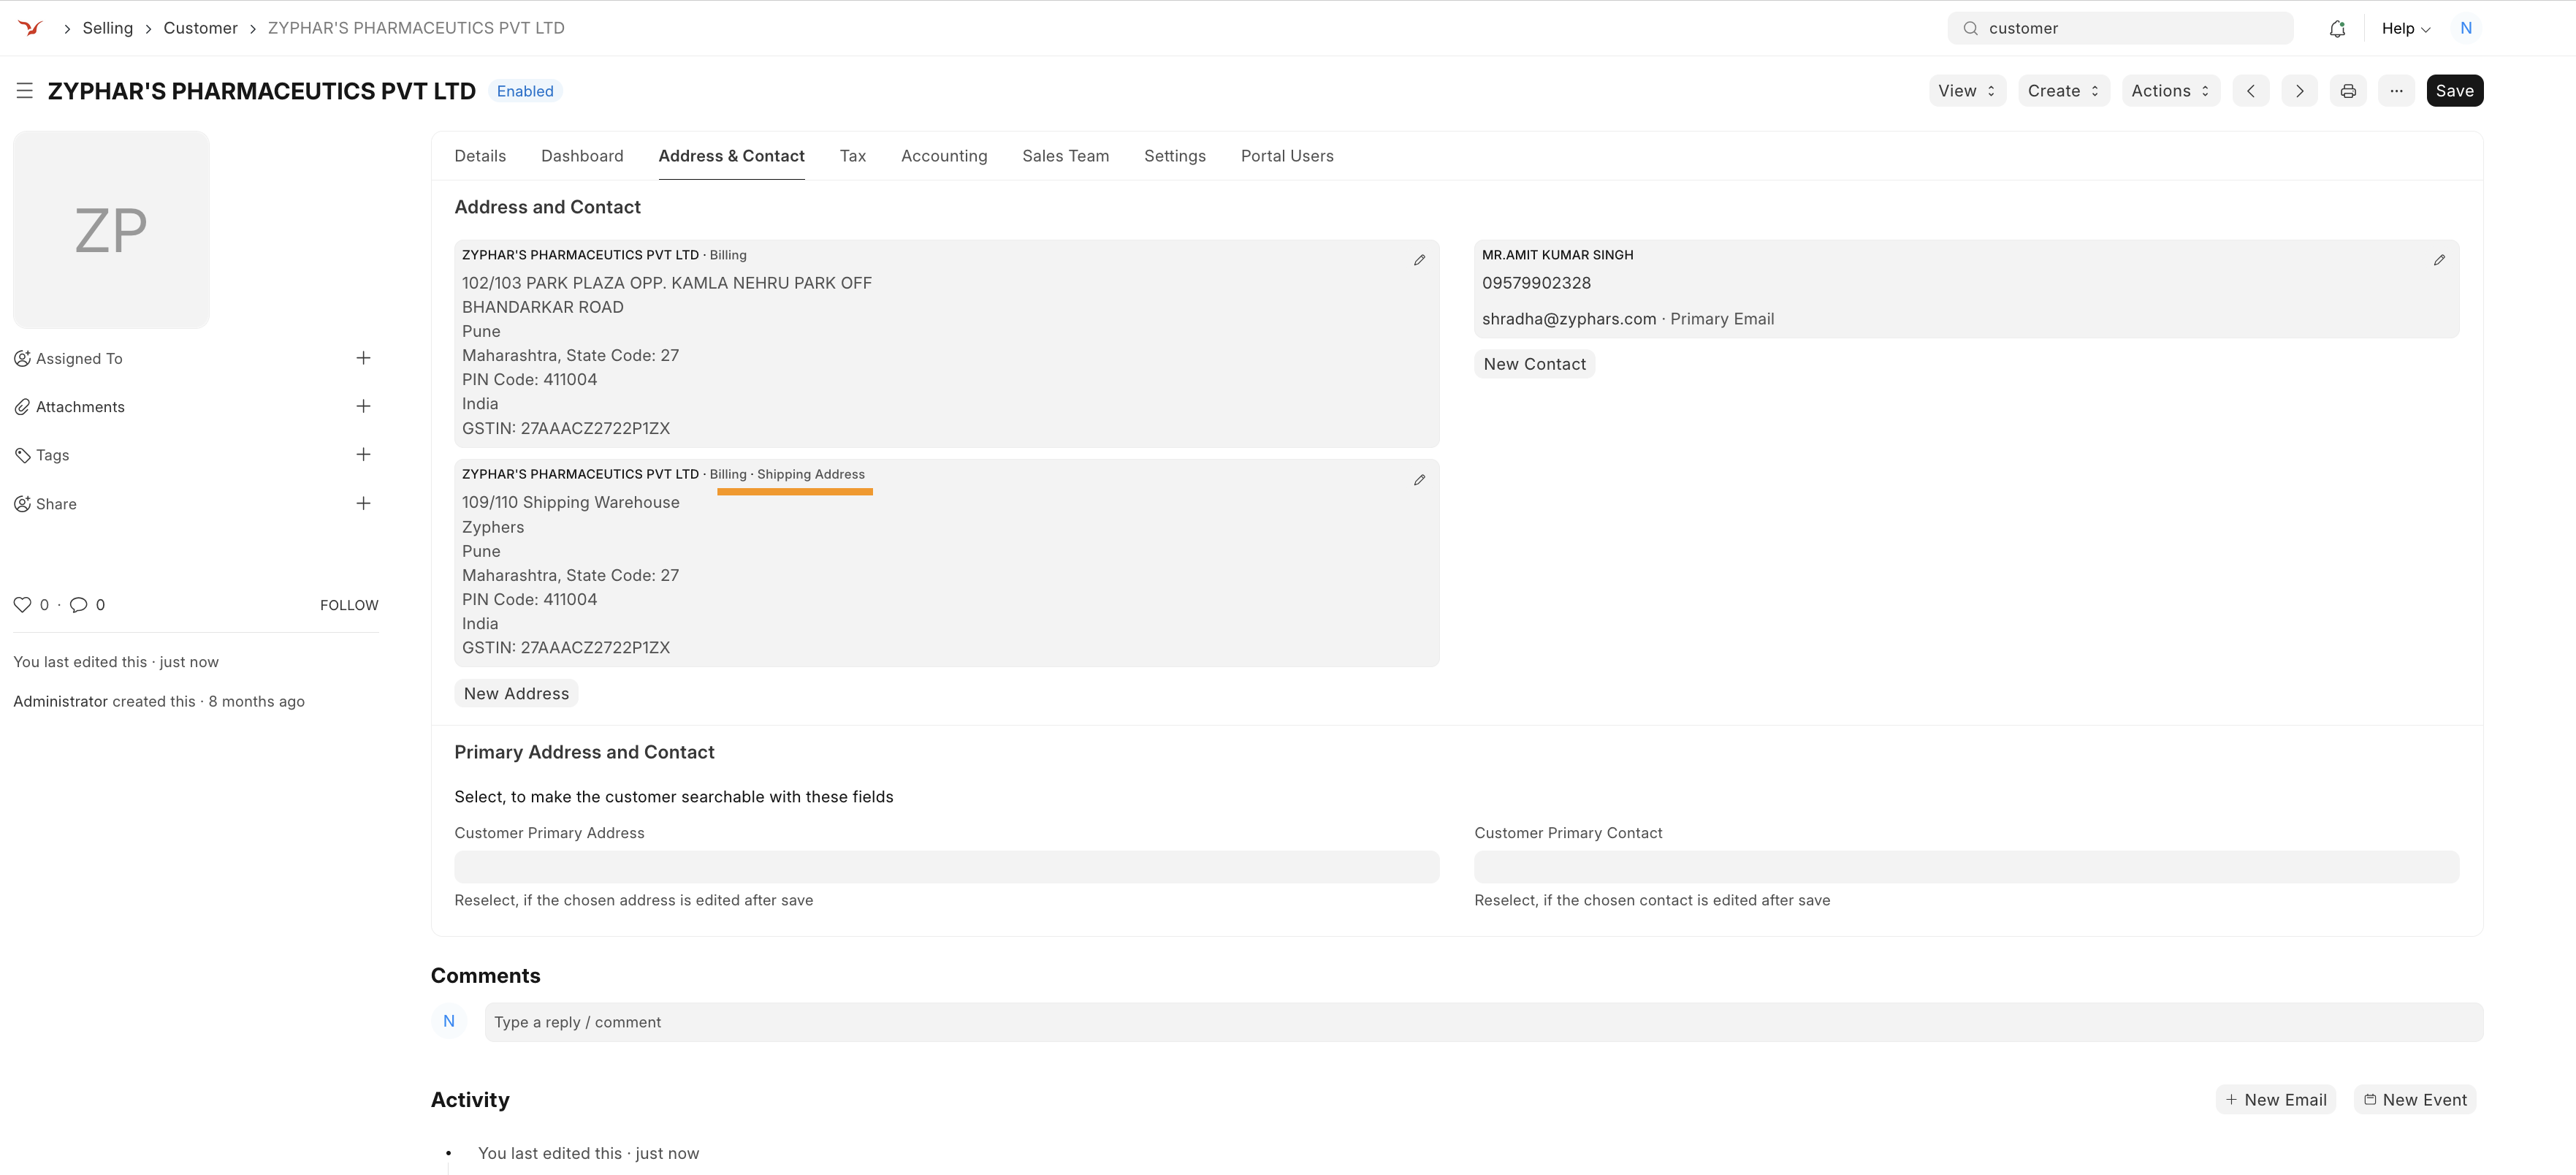This screenshot has width=2576, height=1175.
Task: Edit the 102/103 Park Plaza billing address
Action: (x=1419, y=260)
